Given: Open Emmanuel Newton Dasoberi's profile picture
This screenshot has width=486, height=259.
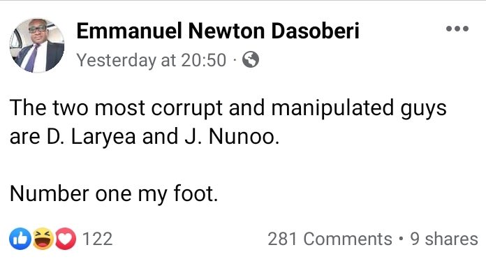Looking at the screenshot, I should (x=37, y=45).
